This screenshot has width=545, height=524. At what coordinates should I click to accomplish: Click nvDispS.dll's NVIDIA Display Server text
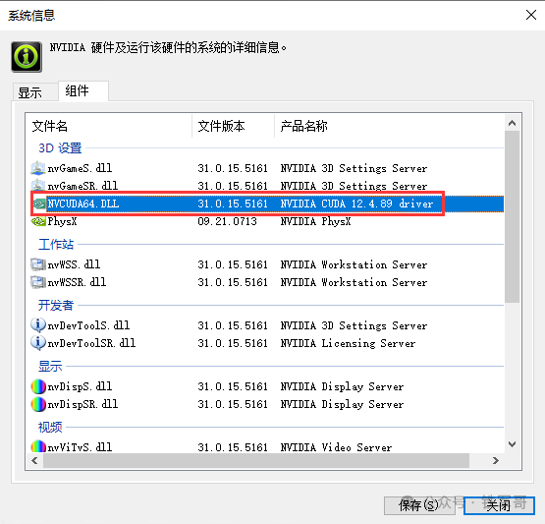pos(342,386)
